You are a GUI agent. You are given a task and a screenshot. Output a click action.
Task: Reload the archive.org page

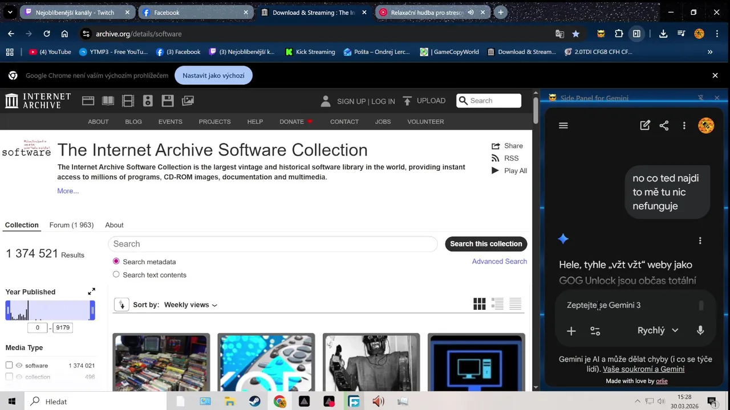pyautogui.click(x=47, y=34)
